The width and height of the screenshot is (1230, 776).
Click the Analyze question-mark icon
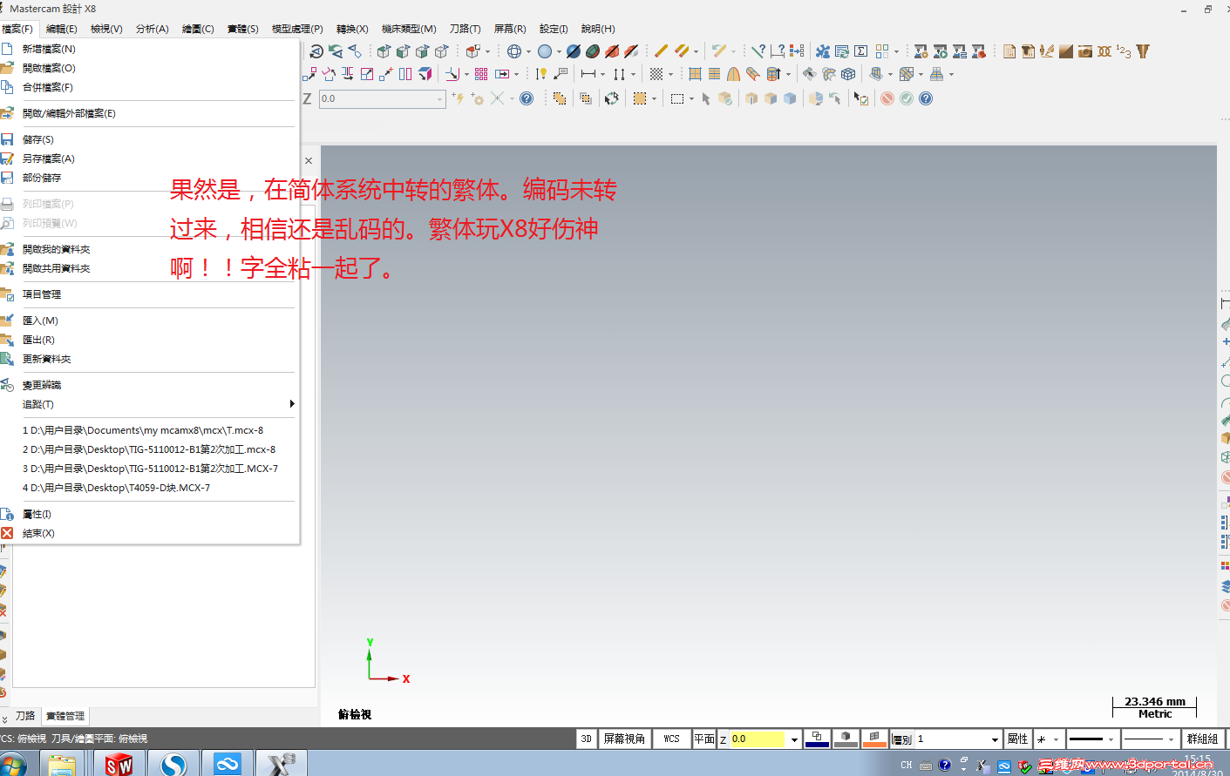coord(758,51)
